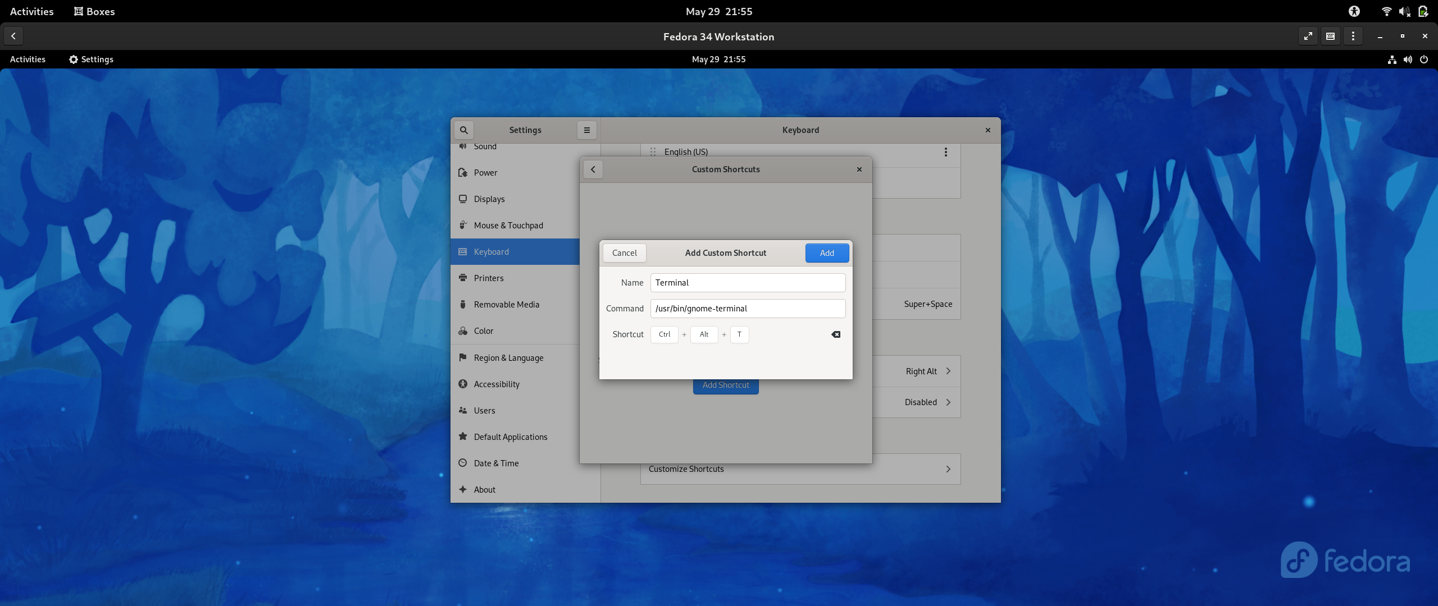
Task: Open the Settings hamburger menu
Action: pyautogui.click(x=586, y=130)
